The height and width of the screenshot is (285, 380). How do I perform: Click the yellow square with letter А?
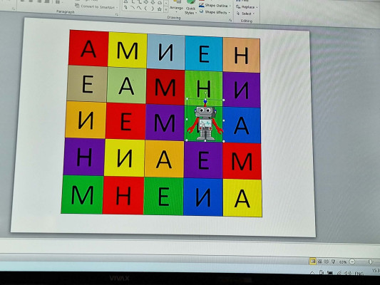[242, 198]
